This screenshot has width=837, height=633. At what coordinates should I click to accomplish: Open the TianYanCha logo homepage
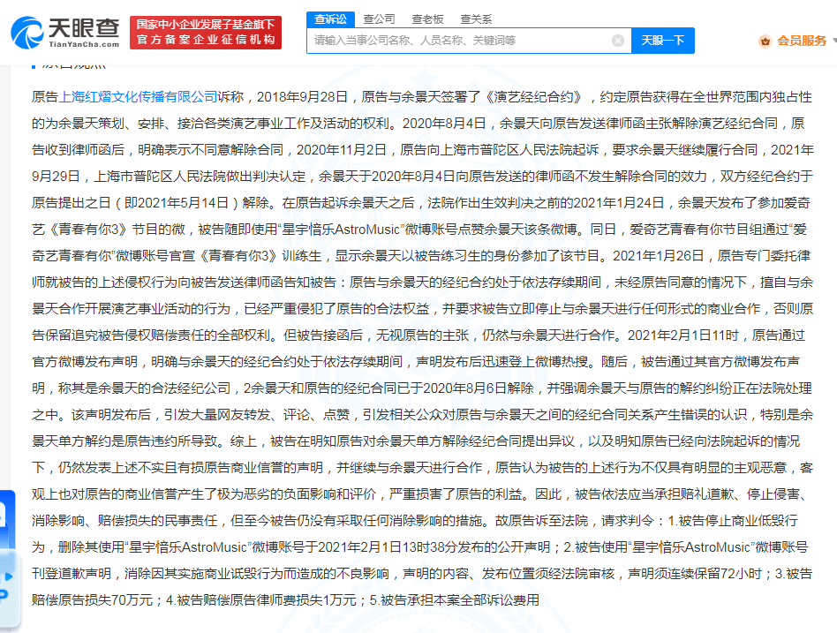65,33
